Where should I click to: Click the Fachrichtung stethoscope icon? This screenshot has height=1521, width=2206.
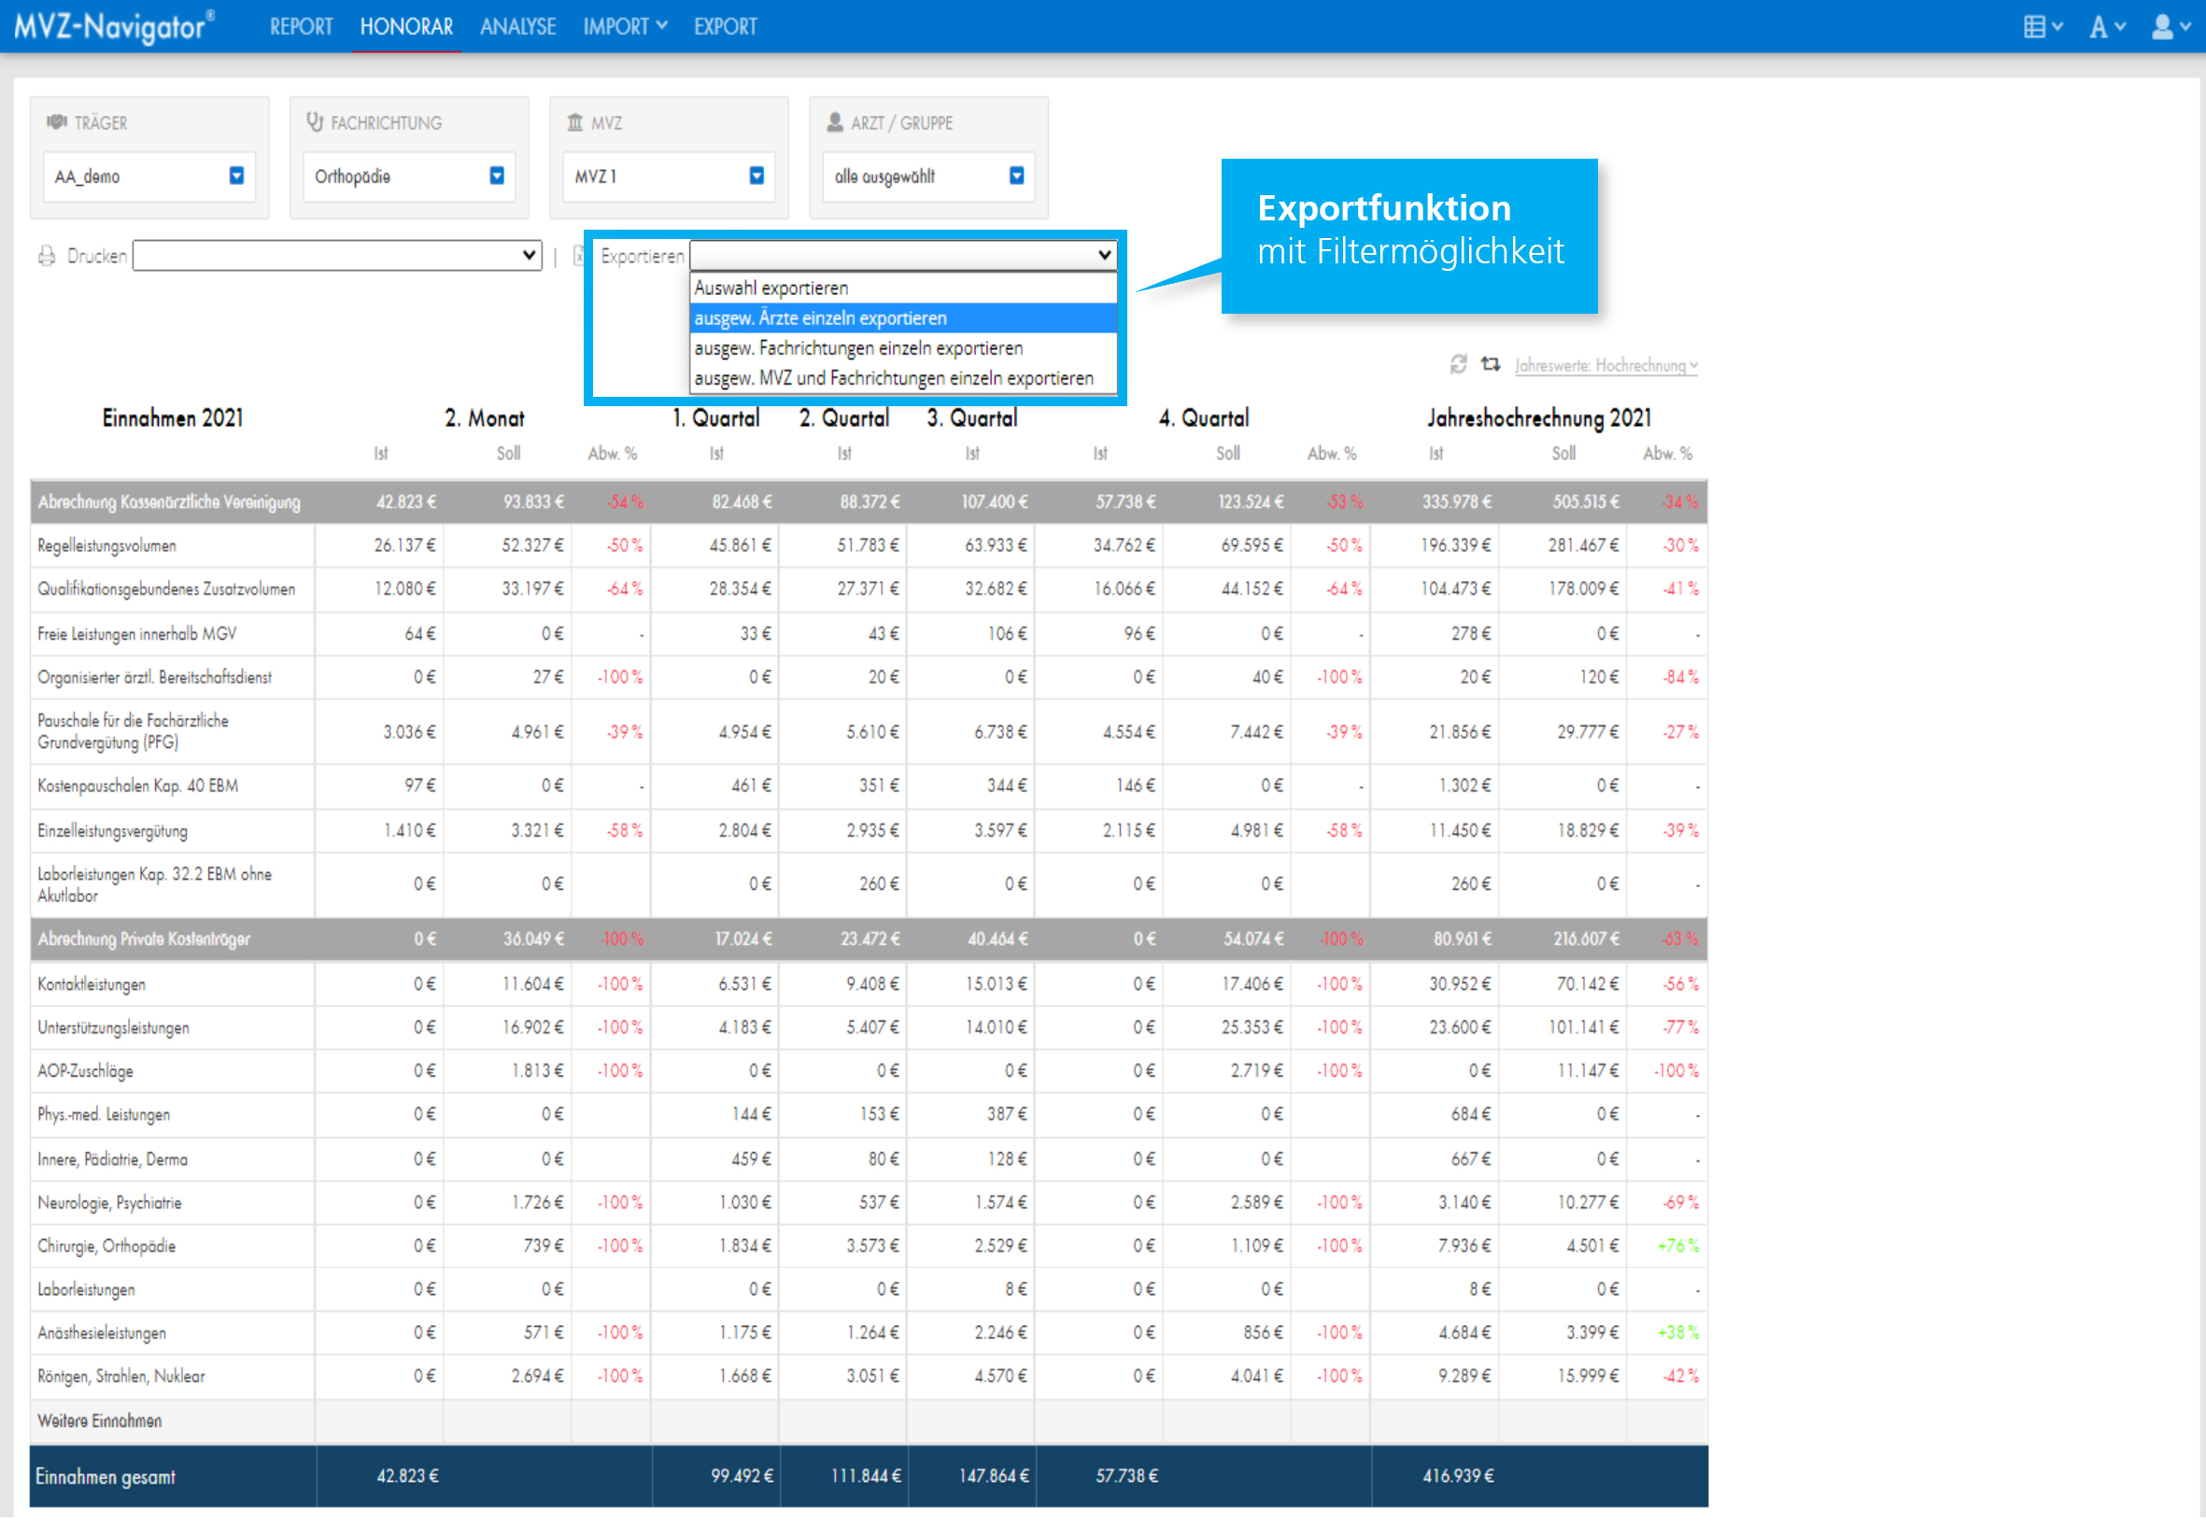[x=315, y=122]
